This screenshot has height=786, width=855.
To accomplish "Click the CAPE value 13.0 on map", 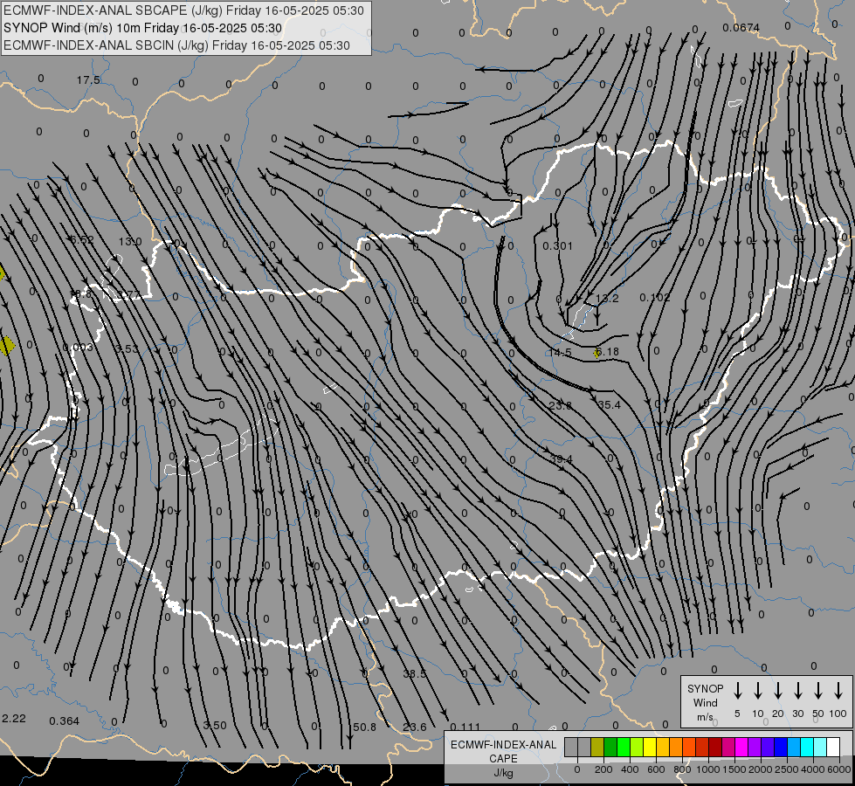I will click(130, 242).
